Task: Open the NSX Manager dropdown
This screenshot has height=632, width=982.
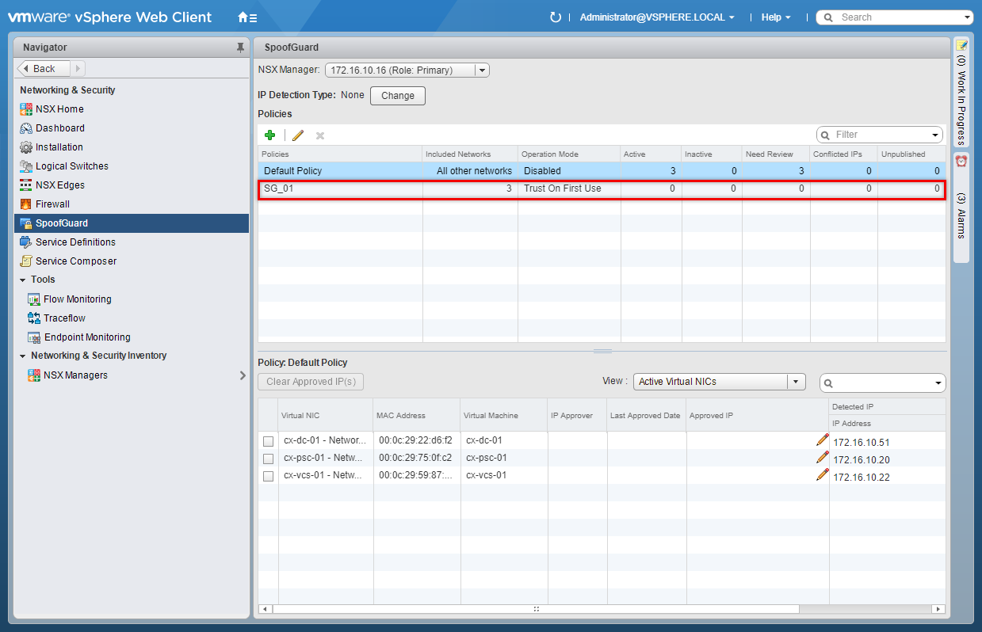Action: tap(481, 70)
